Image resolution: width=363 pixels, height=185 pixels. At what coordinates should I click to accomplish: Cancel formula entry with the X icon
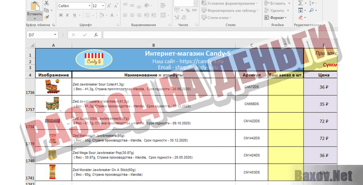click(73, 35)
